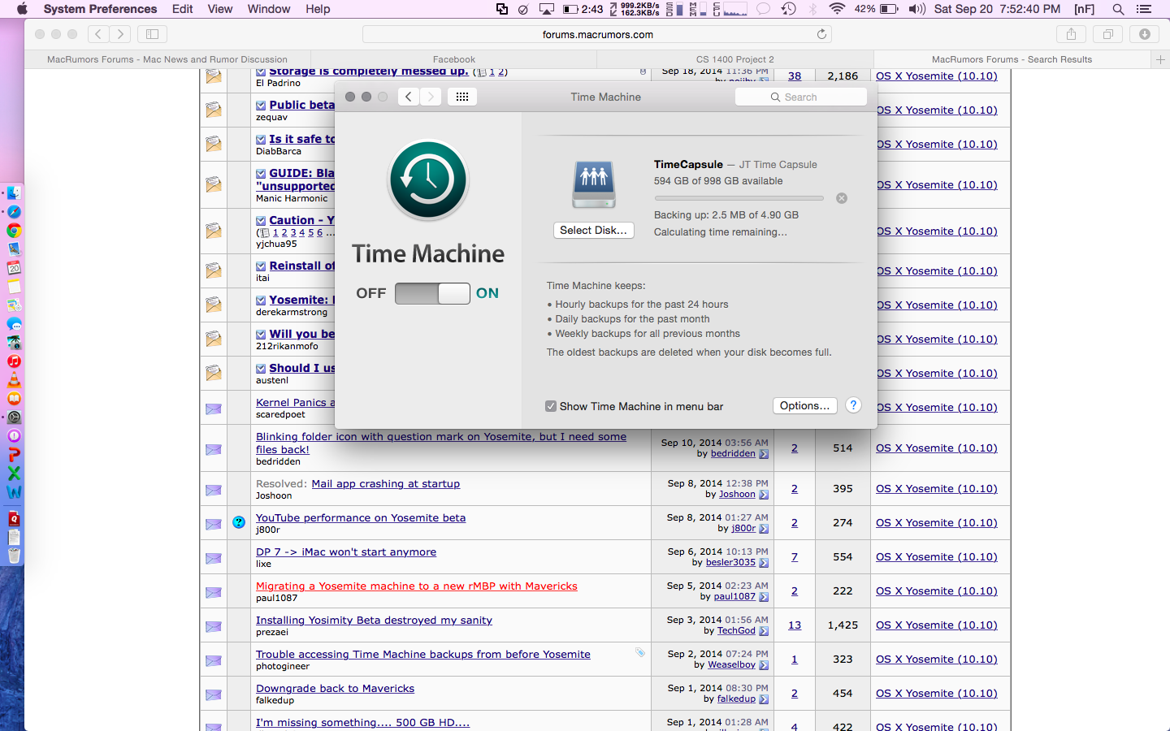Image resolution: width=1170 pixels, height=731 pixels.
Task: Uncheck Show Time Machine in menu bar
Action: click(551, 406)
